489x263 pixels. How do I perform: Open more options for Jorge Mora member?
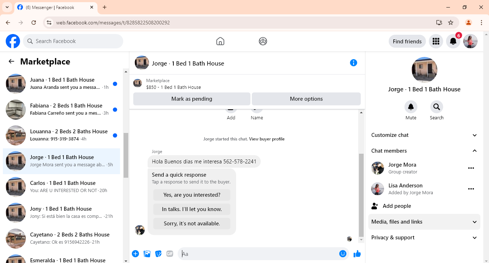coord(471,168)
